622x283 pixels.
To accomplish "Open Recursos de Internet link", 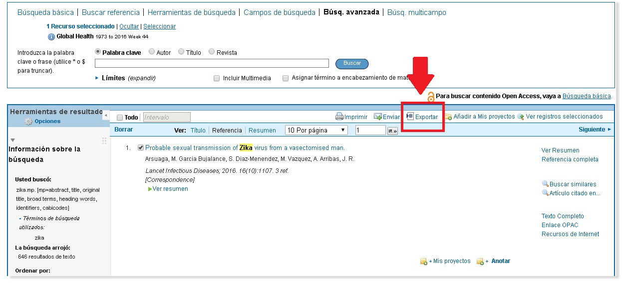I will pyautogui.click(x=571, y=234).
